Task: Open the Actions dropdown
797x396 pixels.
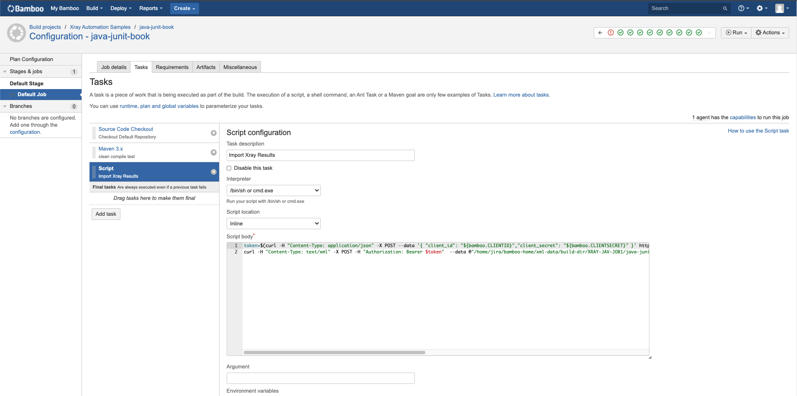Action: (770, 33)
